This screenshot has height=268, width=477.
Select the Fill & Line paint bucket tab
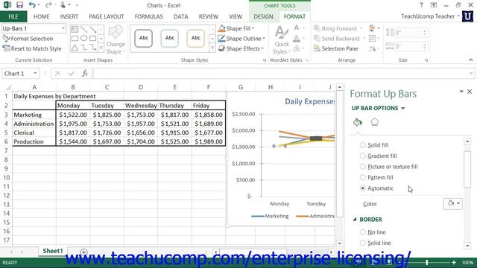click(358, 122)
